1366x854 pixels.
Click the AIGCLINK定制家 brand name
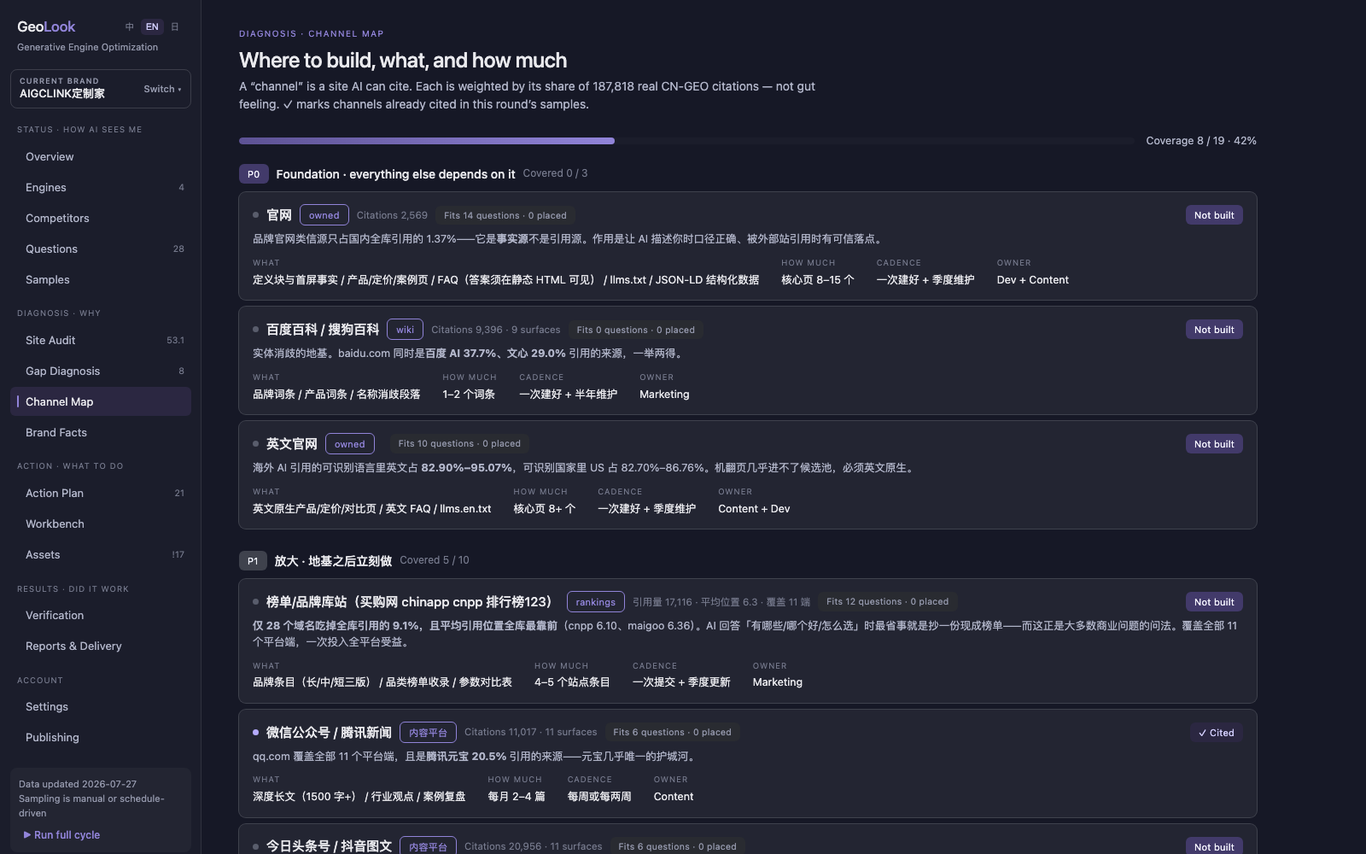click(62, 94)
